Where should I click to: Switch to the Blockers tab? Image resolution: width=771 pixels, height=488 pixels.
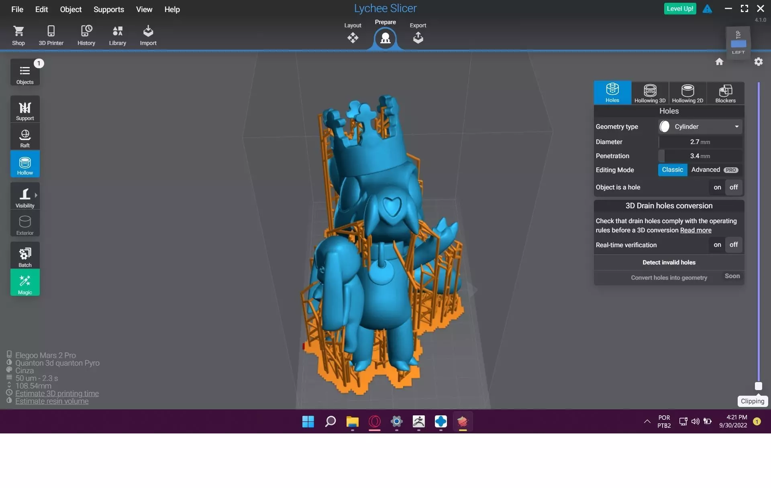pos(725,93)
